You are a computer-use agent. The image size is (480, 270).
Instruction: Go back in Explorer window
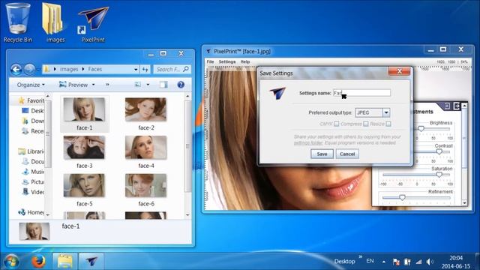16,70
